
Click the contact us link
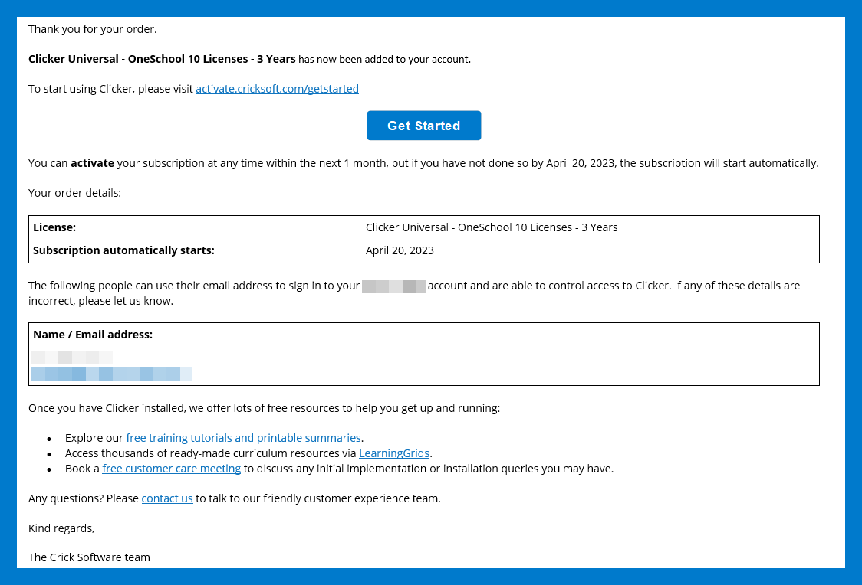(x=167, y=498)
